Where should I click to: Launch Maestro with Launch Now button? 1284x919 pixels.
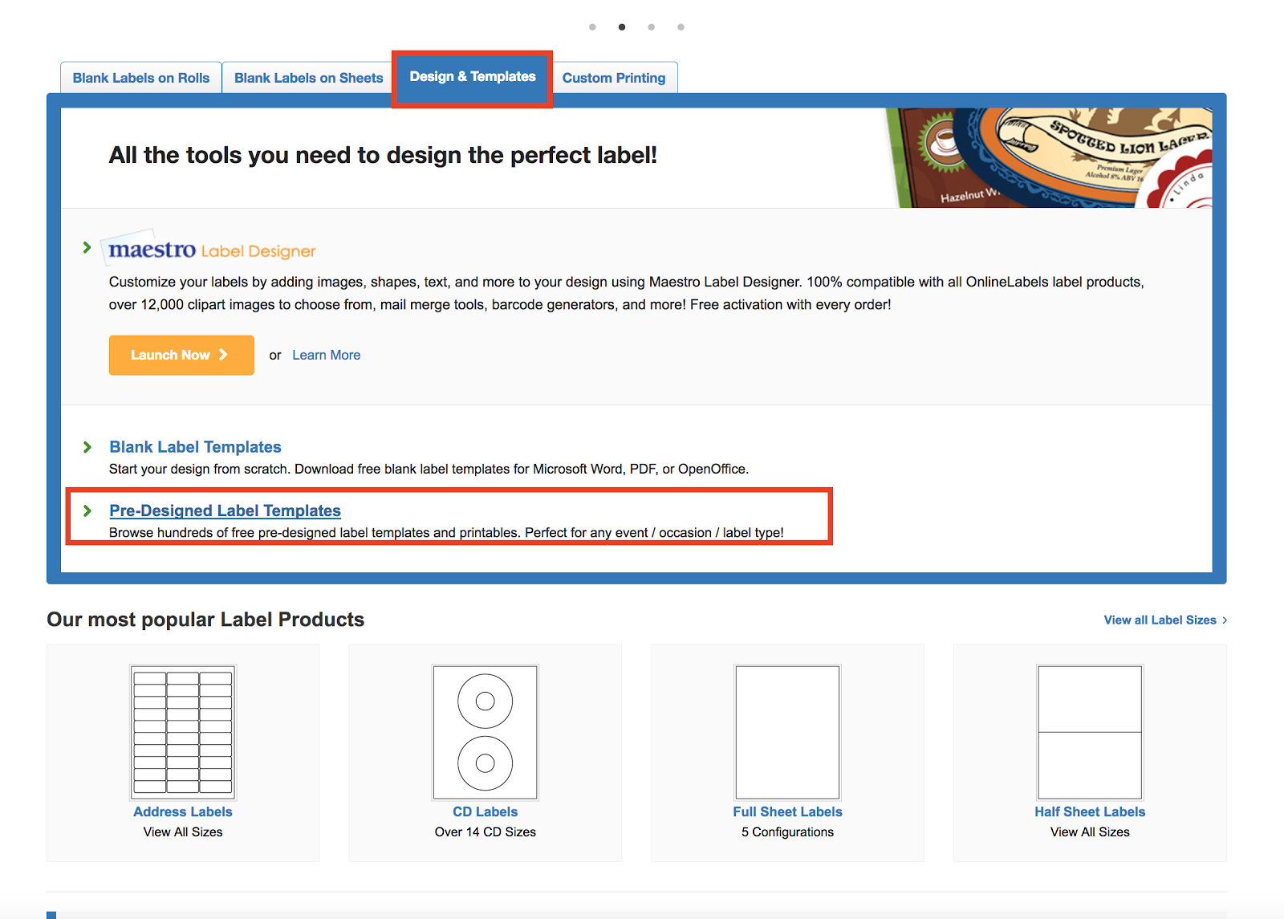pos(181,355)
